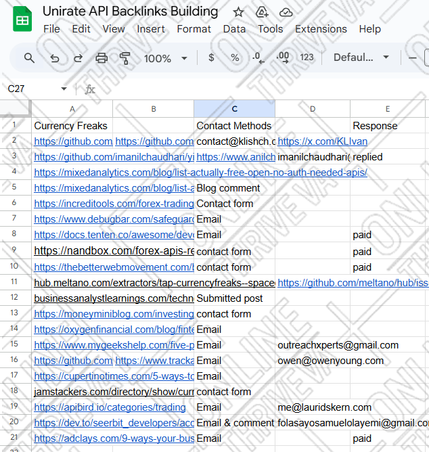The width and height of the screenshot is (429, 452).
Task: Select all cells with corner box
Action: (x=16, y=108)
